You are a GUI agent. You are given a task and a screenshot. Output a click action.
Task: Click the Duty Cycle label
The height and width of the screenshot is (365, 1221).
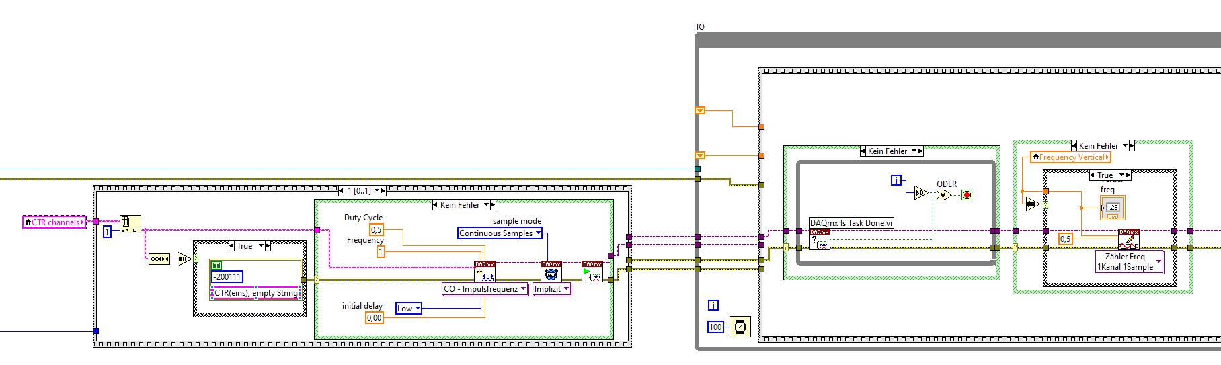tap(363, 218)
